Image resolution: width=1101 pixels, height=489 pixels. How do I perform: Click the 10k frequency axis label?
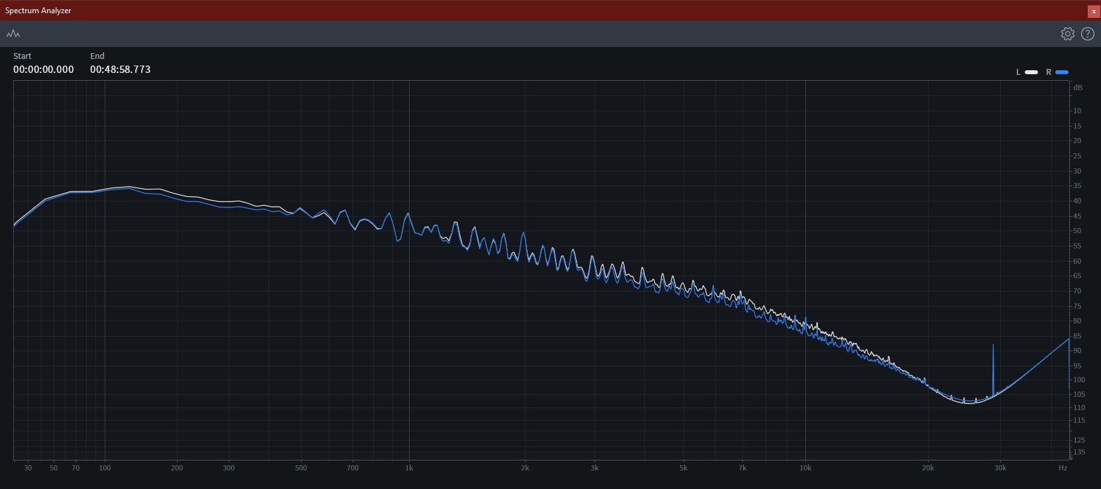point(805,468)
